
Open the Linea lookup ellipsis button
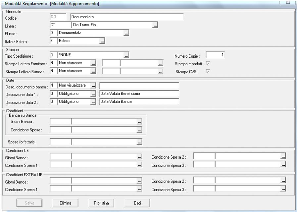click(x=155, y=25)
